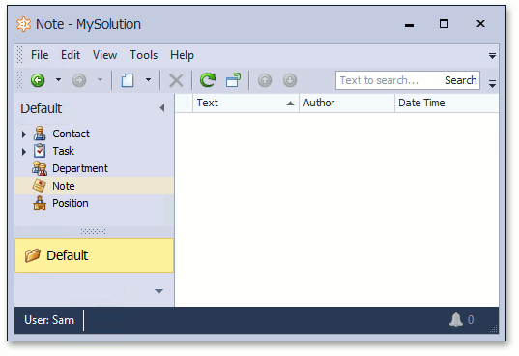Click the window resize grip in status bar
Viewport: 519px width, 356px height.
(x=494, y=328)
